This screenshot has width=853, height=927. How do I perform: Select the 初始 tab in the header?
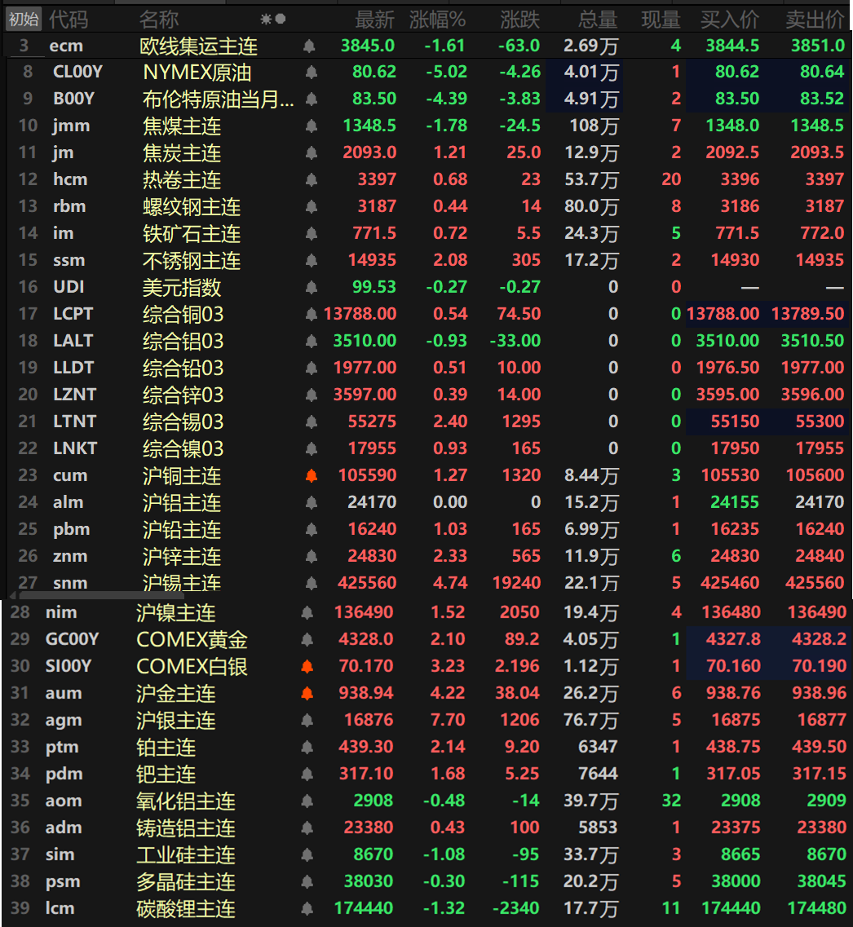click(24, 20)
